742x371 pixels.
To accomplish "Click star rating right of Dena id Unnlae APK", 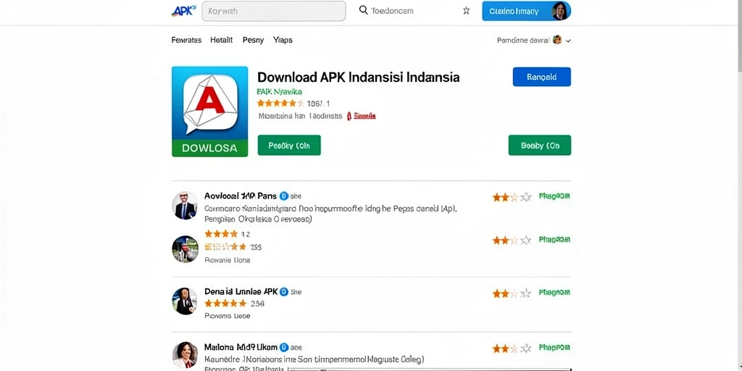I will tap(512, 294).
